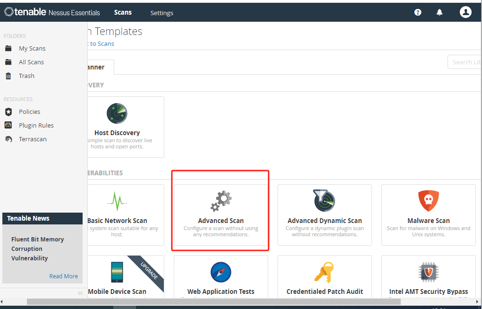The width and height of the screenshot is (482, 309).
Task: Focus the Search Library field
Action: click(465, 62)
